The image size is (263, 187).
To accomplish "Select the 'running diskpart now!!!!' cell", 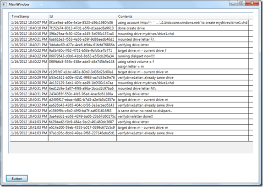I will coord(182,56).
